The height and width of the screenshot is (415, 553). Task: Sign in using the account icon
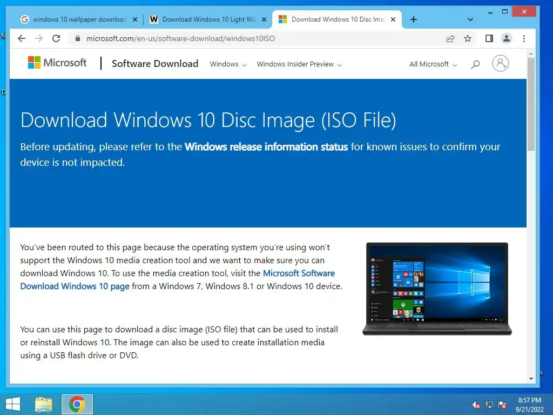tap(501, 64)
